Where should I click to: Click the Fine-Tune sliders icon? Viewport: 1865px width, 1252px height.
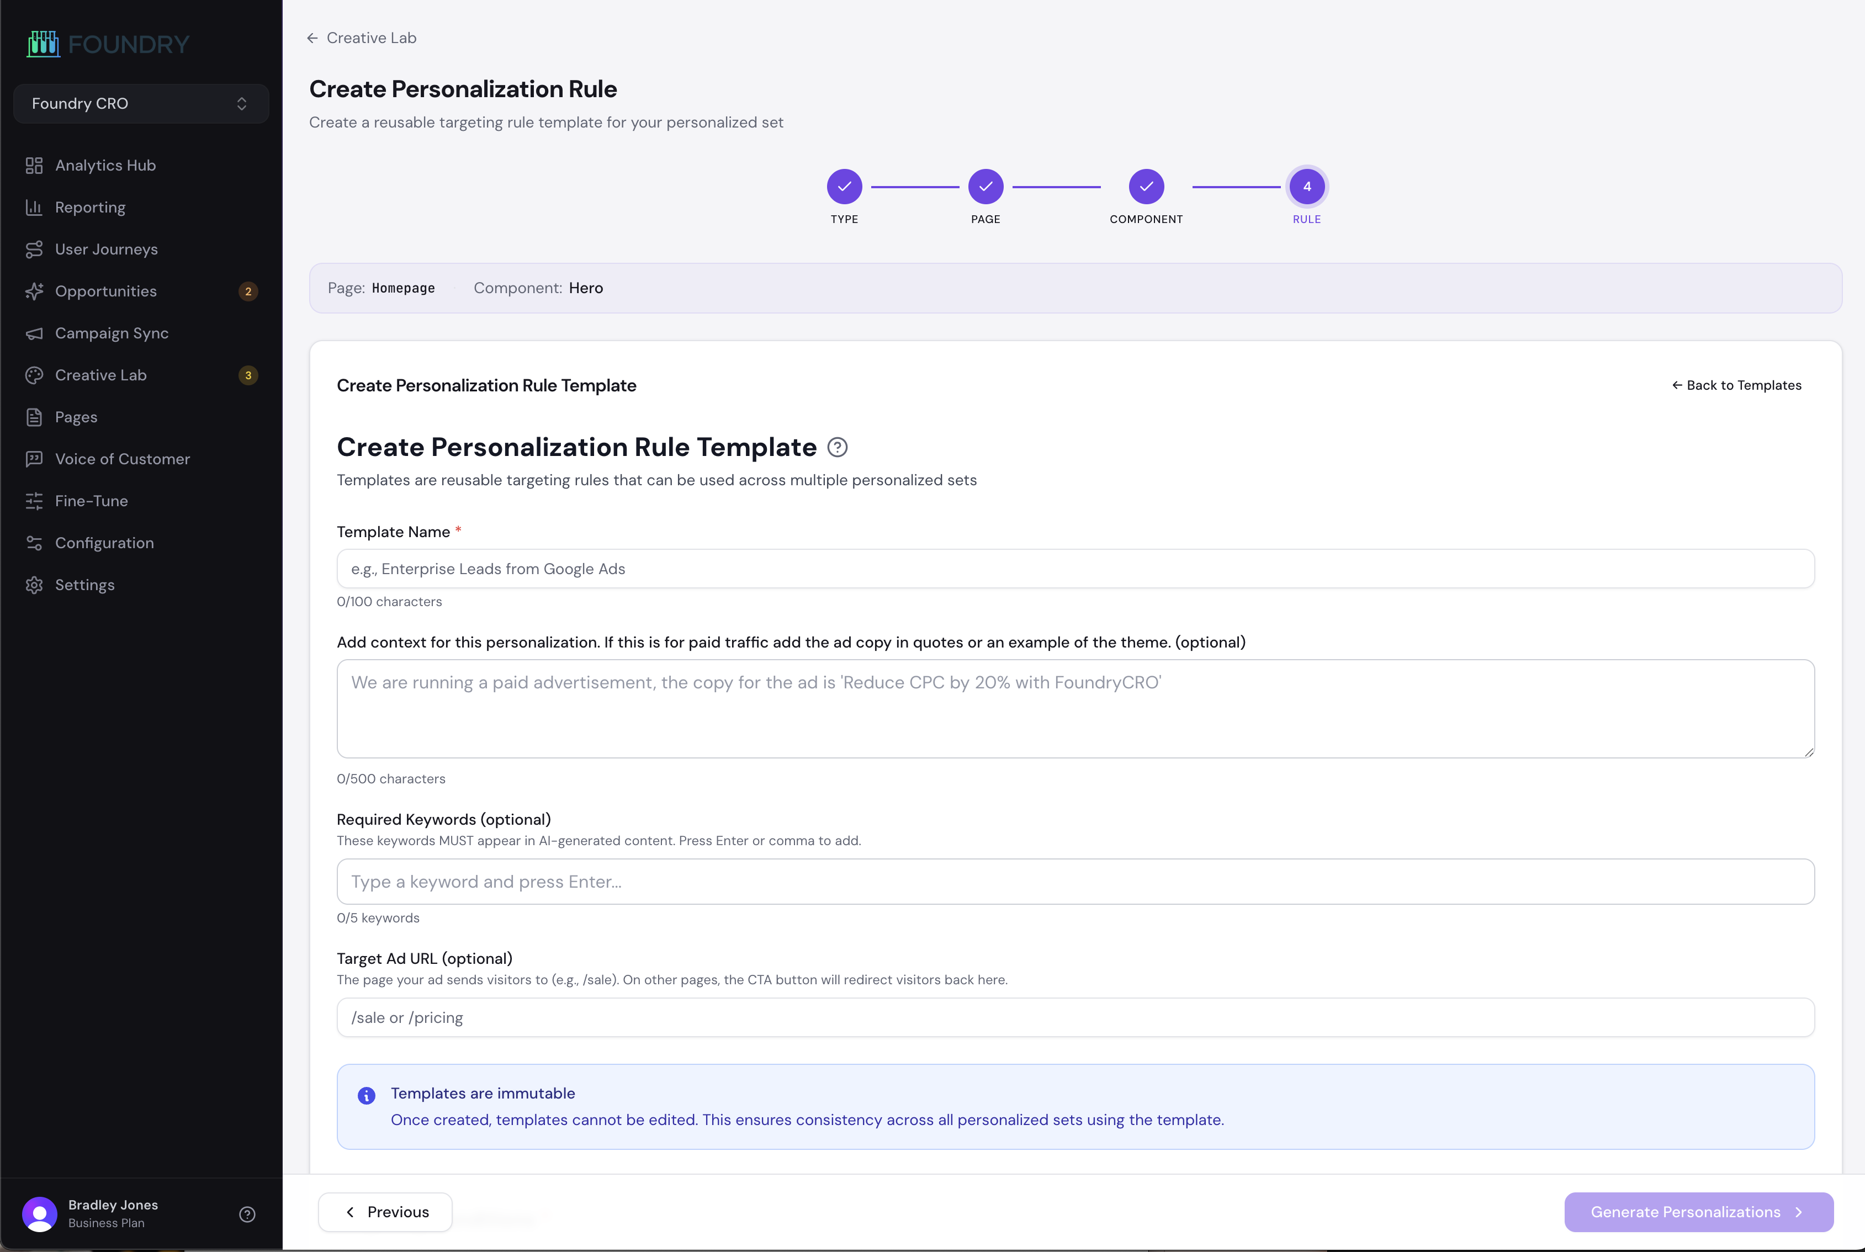(x=34, y=501)
